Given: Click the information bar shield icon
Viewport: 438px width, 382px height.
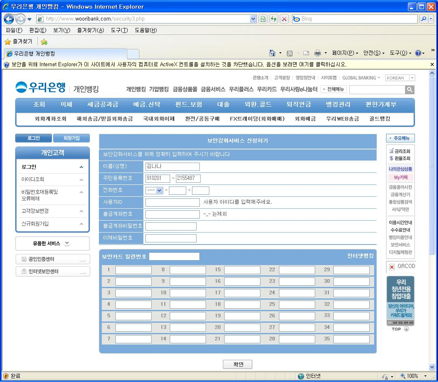Looking at the screenshot, I should point(7,65).
